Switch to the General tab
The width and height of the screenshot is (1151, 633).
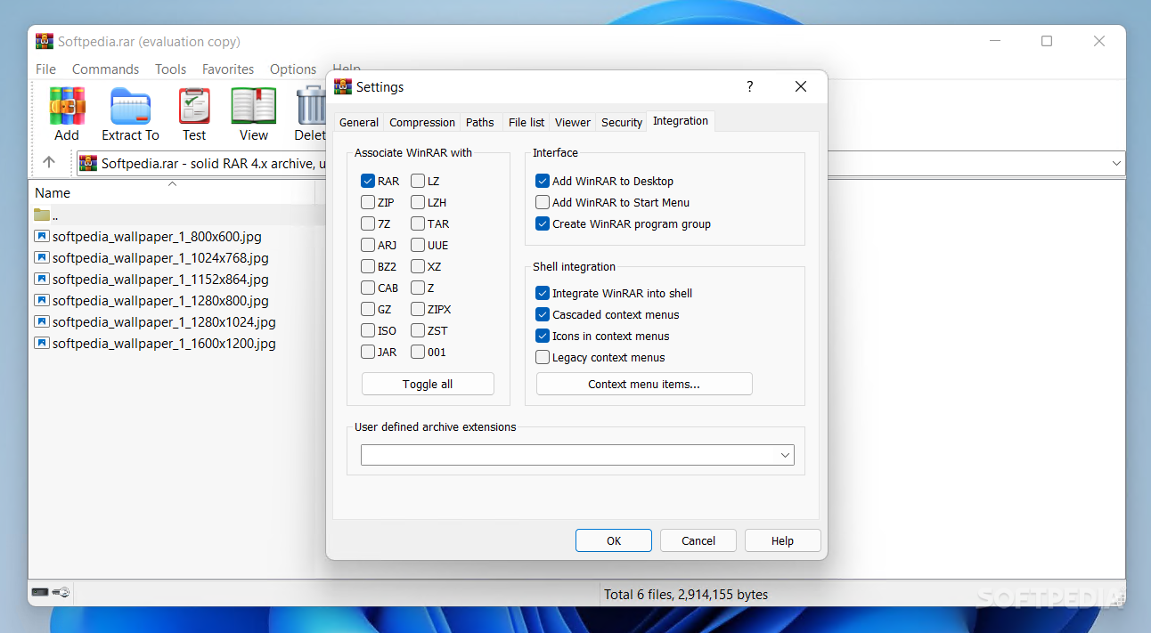point(359,122)
